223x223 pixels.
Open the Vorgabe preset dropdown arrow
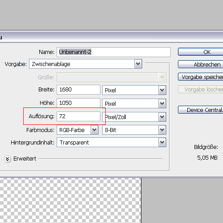[x=138, y=64]
